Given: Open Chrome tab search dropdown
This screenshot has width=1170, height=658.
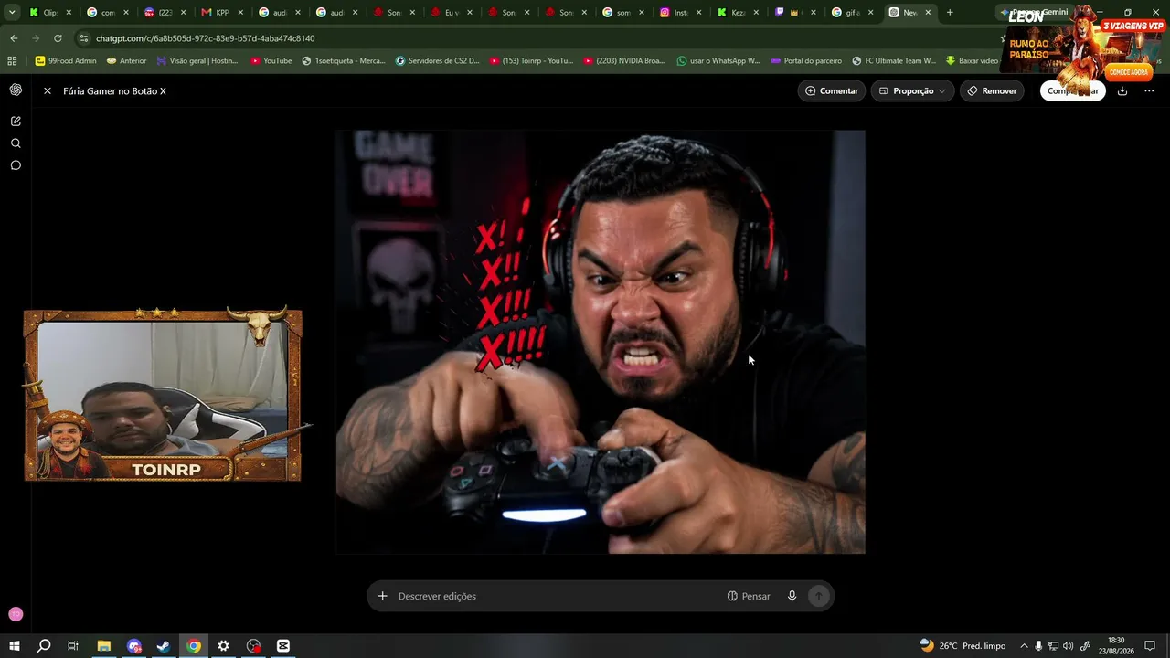Looking at the screenshot, I should 12,13.
